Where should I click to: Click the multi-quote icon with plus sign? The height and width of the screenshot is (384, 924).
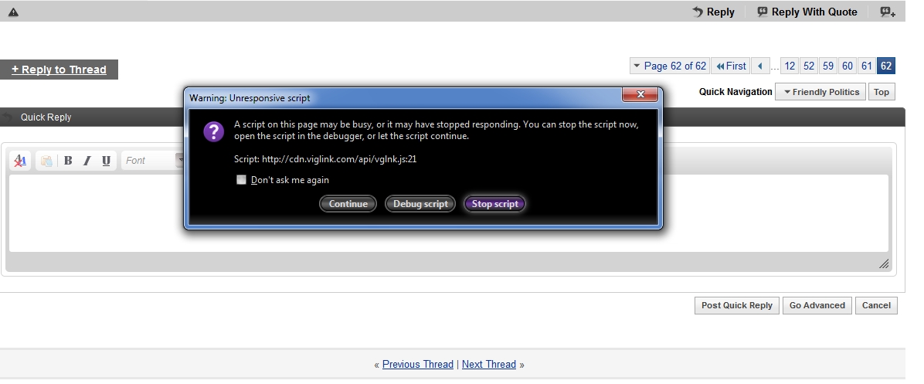pos(888,12)
